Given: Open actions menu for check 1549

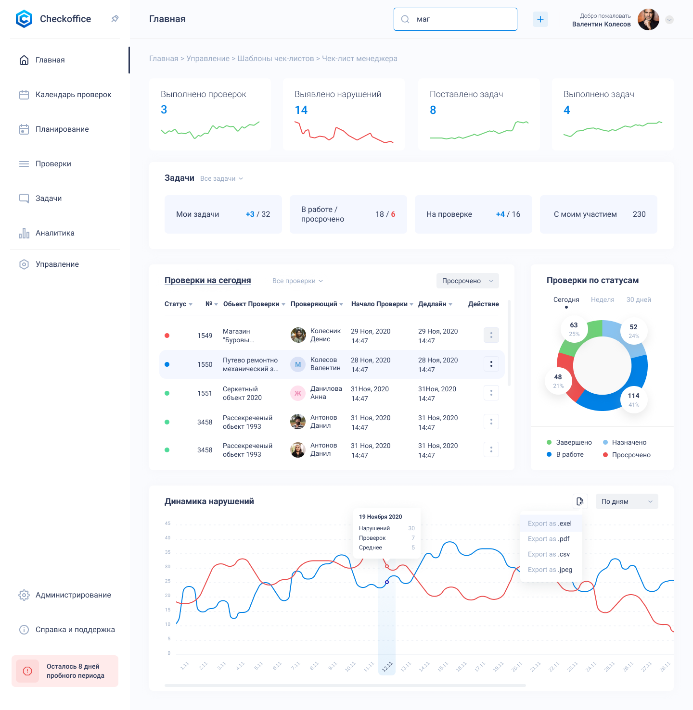Looking at the screenshot, I should pyautogui.click(x=491, y=335).
